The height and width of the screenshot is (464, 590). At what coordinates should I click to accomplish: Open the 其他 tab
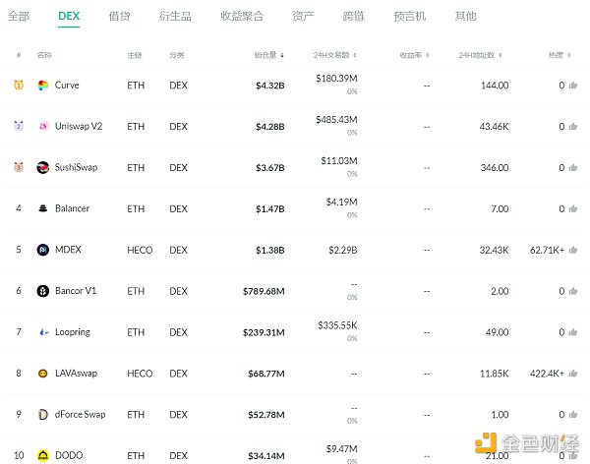465,16
